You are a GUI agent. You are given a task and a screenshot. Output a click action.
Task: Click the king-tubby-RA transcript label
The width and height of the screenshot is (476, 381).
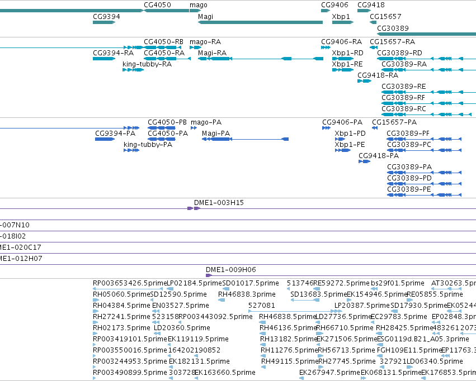(147, 64)
